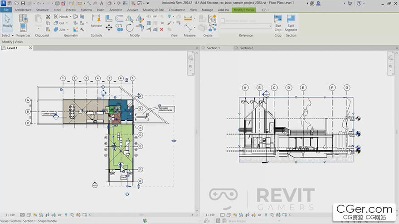The width and height of the screenshot is (399, 224).
Task: Click Close Inactive Views icon
Action: pos(133,3)
